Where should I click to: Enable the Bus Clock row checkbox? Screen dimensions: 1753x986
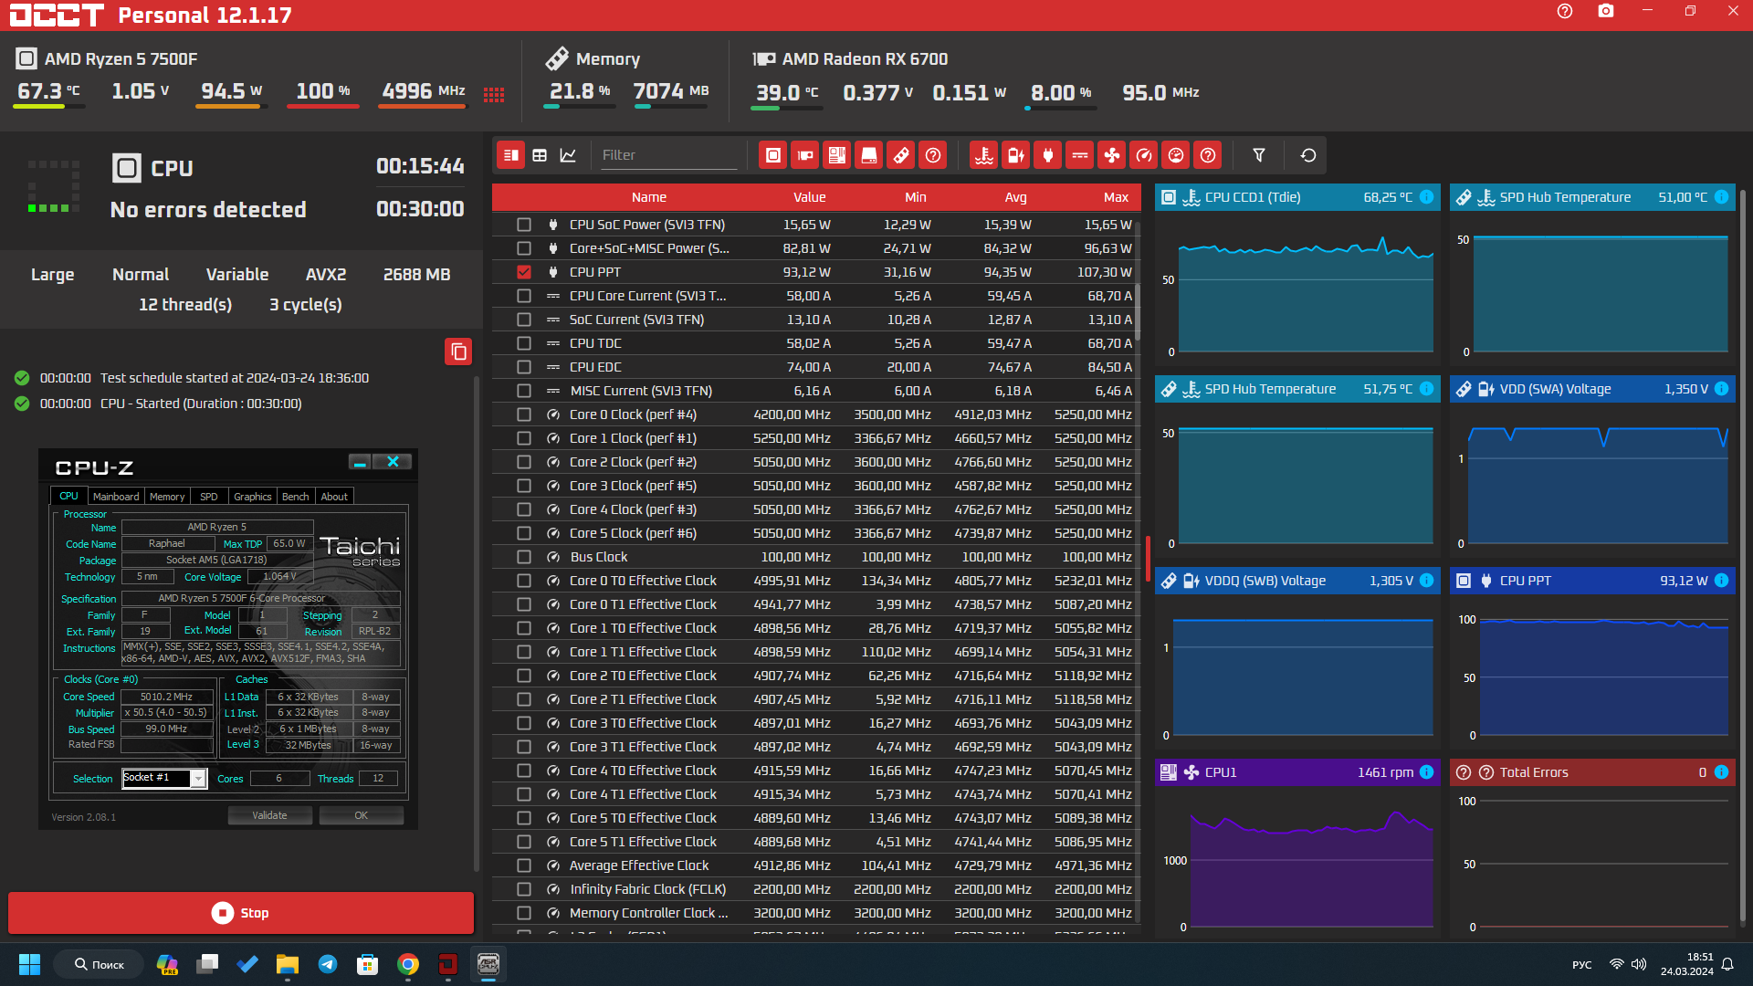click(x=523, y=557)
